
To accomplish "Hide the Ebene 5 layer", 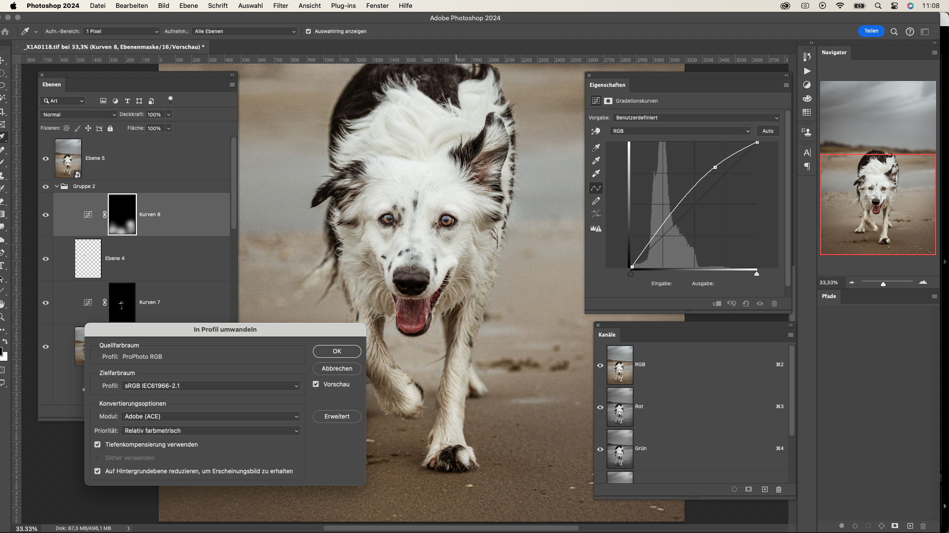I will coord(45,159).
